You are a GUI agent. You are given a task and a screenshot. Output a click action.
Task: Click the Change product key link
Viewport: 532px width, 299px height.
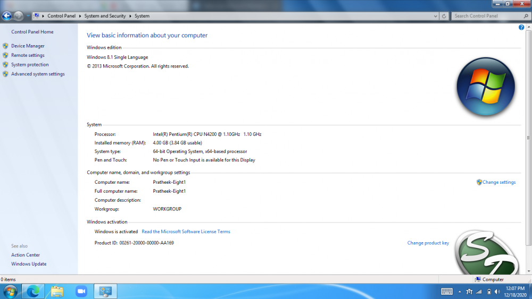tap(428, 243)
